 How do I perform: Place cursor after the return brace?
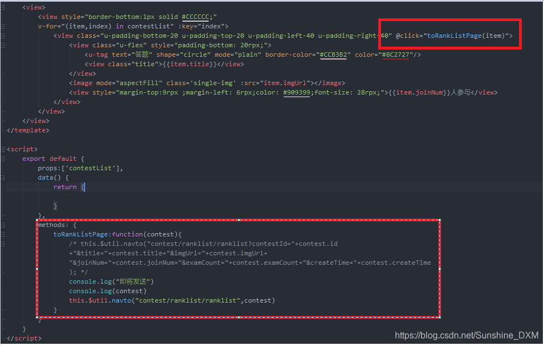(x=85, y=187)
